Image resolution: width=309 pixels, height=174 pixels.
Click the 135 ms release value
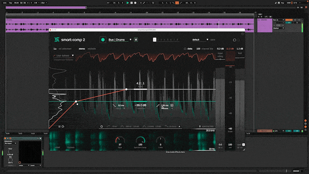[x=165, y=105]
